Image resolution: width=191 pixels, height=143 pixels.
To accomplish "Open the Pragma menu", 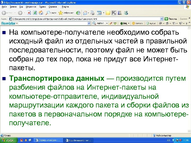I will (x=65, y=7).
